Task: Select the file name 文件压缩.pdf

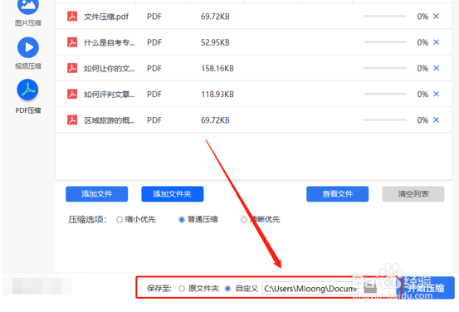Action: [106, 17]
